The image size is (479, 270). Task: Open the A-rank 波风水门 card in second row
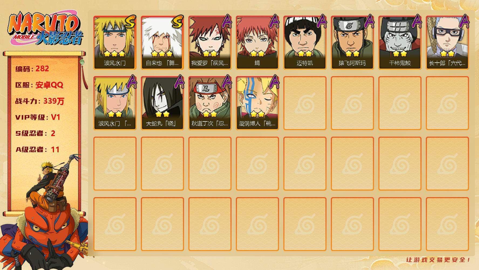pos(115,103)
